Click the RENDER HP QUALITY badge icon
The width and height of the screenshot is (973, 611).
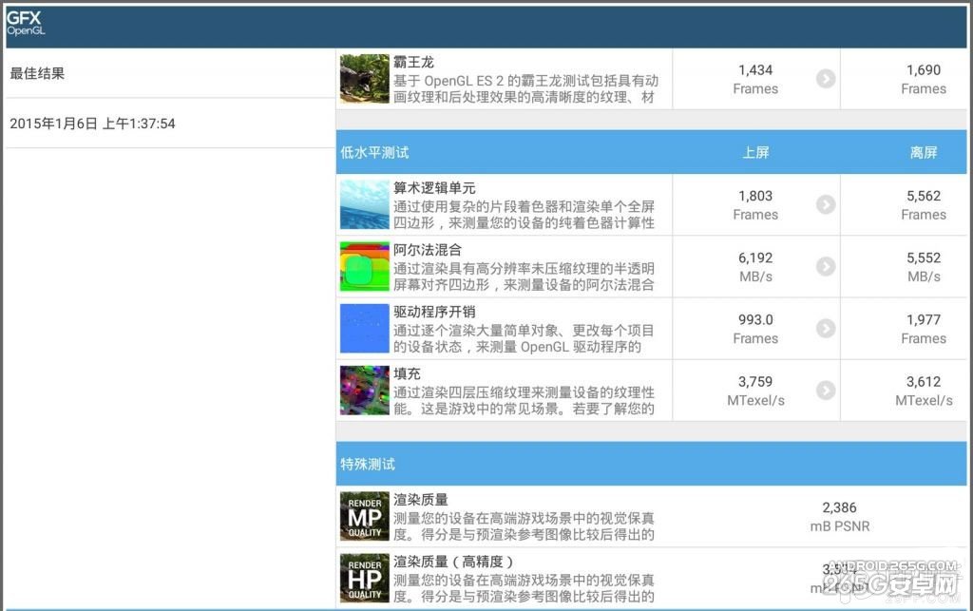pyautogui.click(x=364, y=578)
